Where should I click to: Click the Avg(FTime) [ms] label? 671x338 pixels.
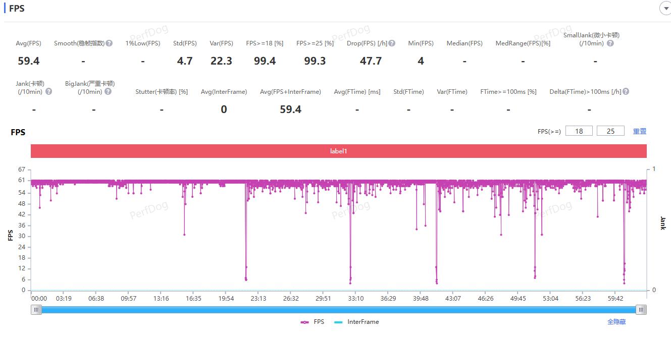click(357, 92)
